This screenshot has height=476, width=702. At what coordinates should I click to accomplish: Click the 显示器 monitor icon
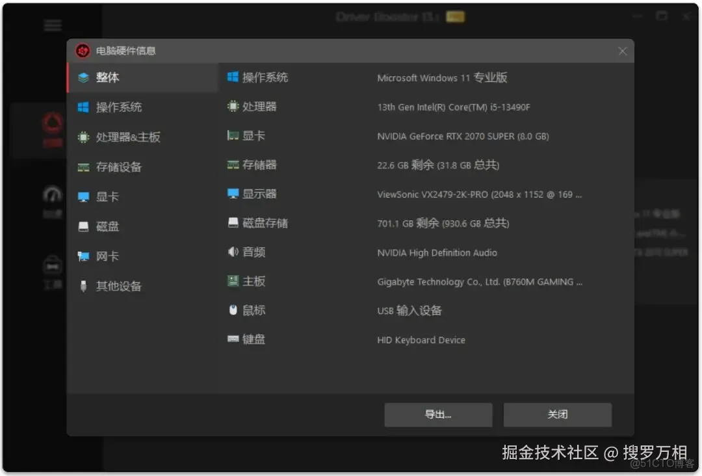point(233,194)
